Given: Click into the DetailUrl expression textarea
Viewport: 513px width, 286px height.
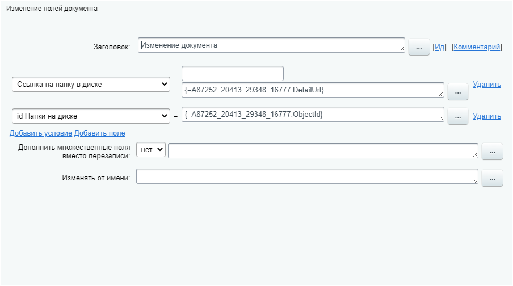Looking at the screenshot, I should coord(312,90).
